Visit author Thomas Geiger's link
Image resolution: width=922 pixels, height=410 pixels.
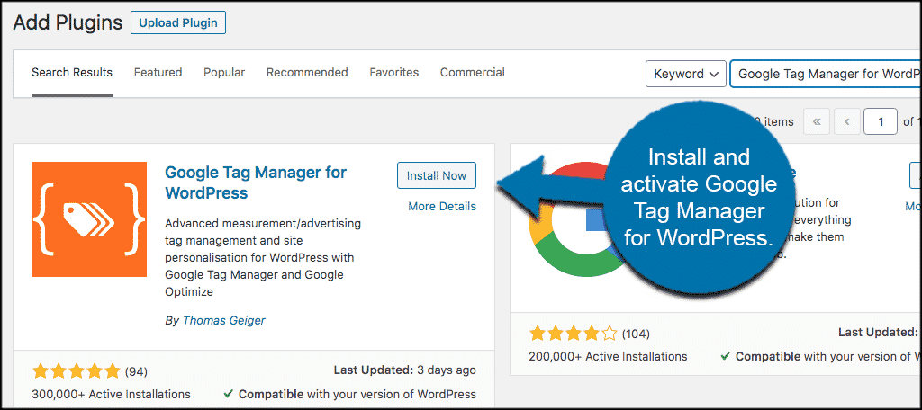point(223,321)
